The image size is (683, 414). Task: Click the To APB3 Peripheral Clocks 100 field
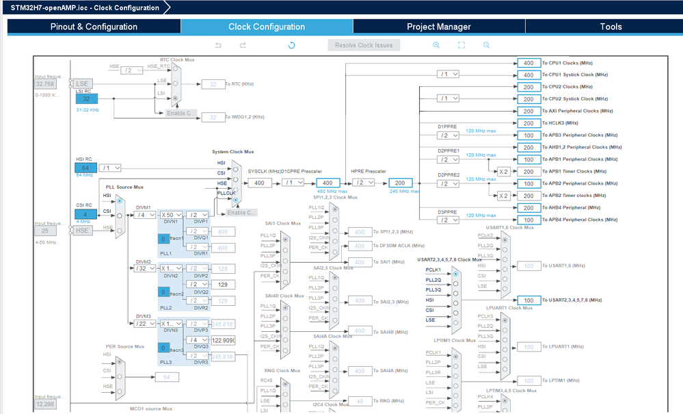point(528,135)
